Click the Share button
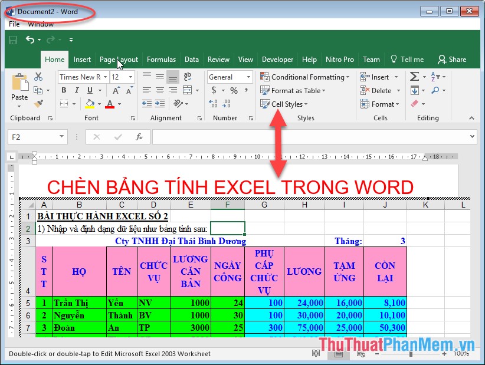The width and height of the screenshot is (485, 365). coord(452,60)
